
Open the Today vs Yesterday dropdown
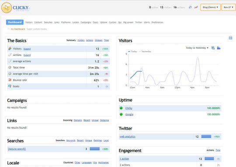click(x=197, y=48)
